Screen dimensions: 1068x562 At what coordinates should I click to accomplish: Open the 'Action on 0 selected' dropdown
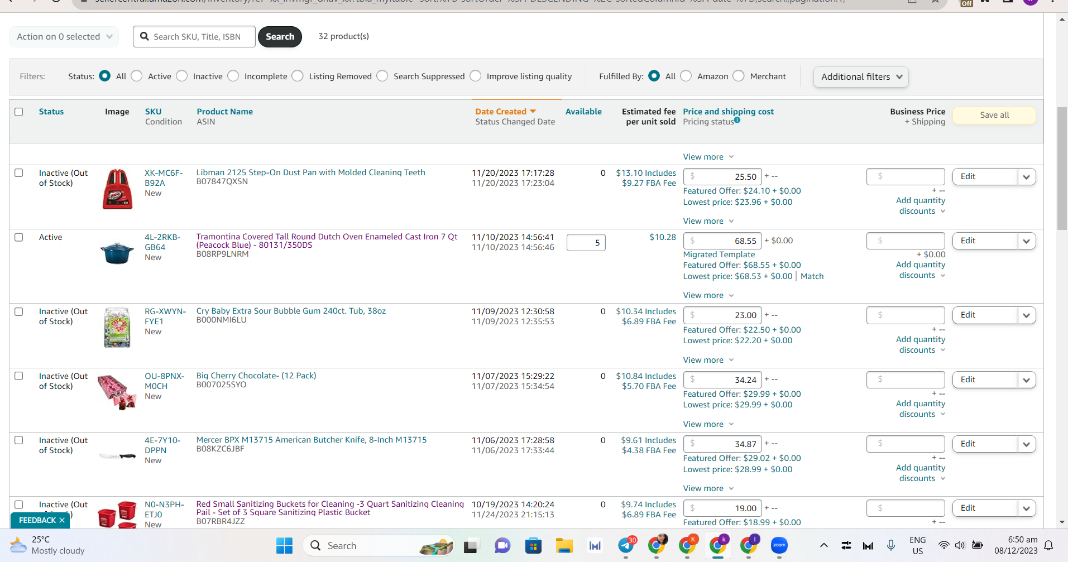pyautogui.click(x=64, y=37)
